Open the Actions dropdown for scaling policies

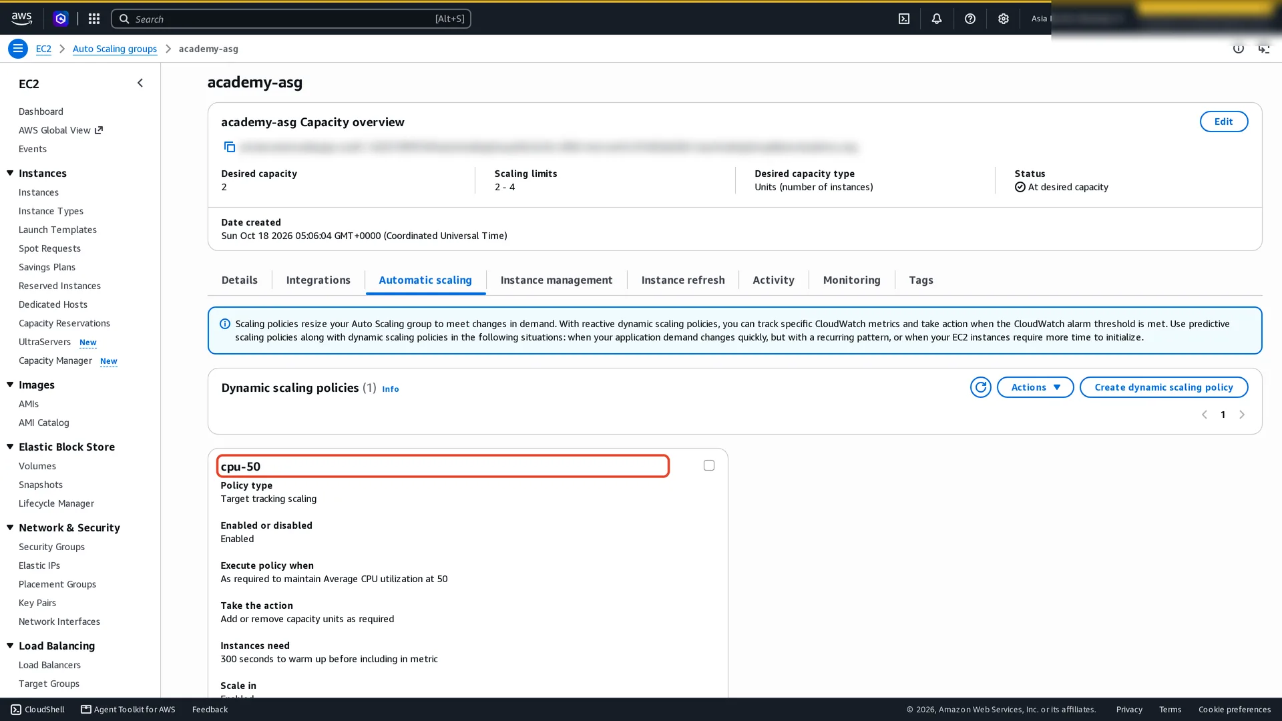pyautogui.click(x=1036, y=387)
